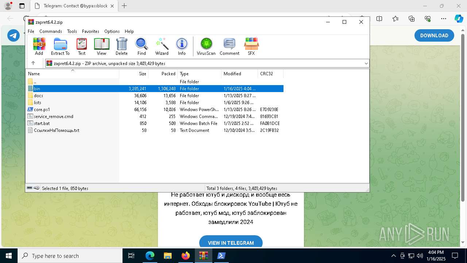This screenshot has width=467, height=263.
Task: Click the network icon in the system tray
Action: [411, 256]
